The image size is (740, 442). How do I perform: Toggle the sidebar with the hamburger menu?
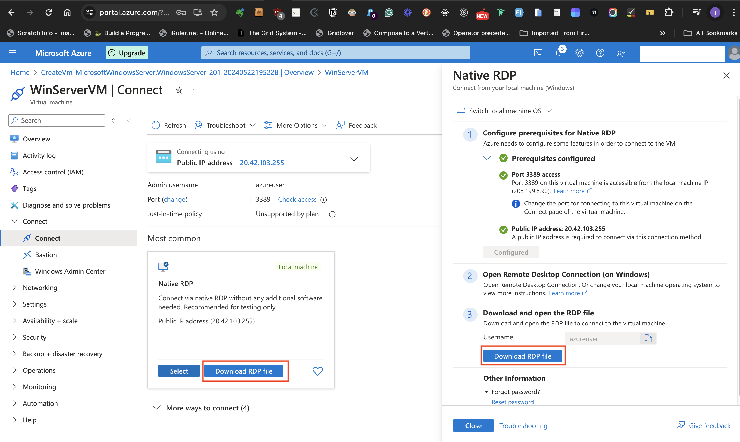[12, 53]
